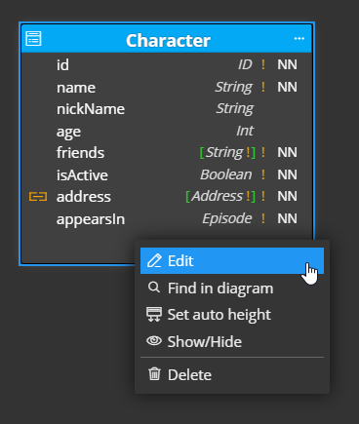Click the id field name
The height and width of the screenshot is (424, 359).
tap(62, 64)
